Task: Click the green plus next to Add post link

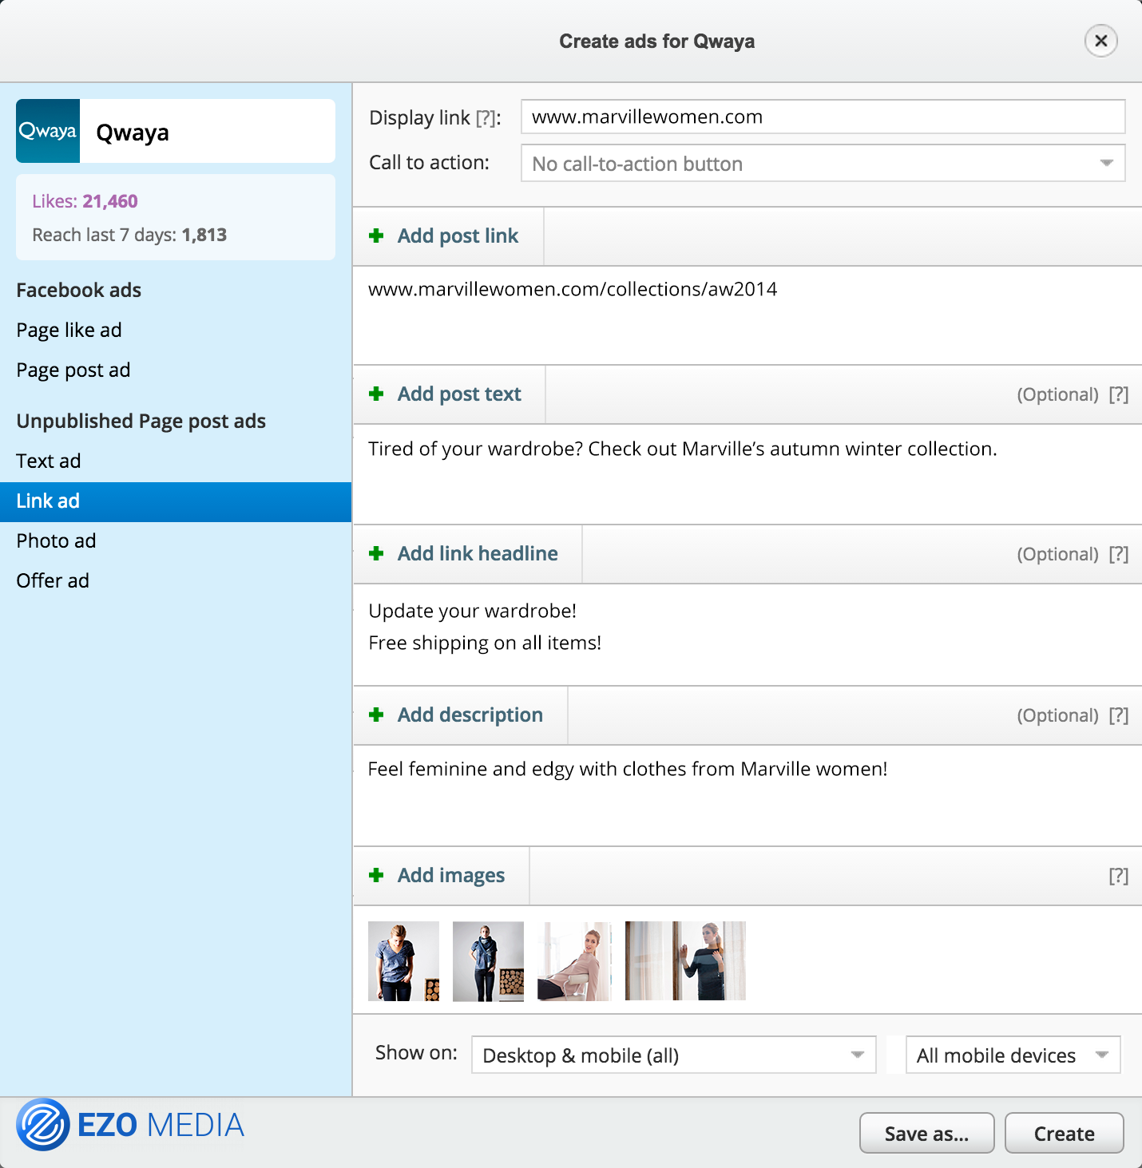Action: pos(376,236)
